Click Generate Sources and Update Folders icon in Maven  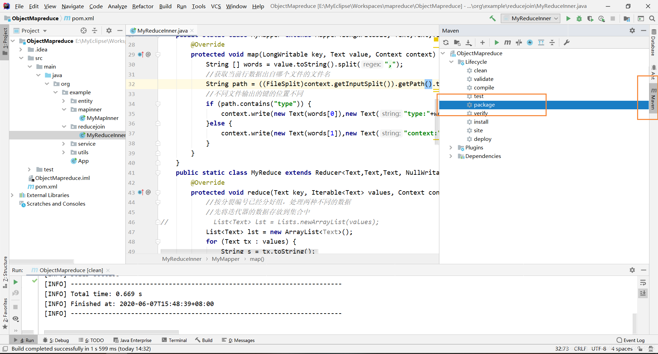coord(457,42)
